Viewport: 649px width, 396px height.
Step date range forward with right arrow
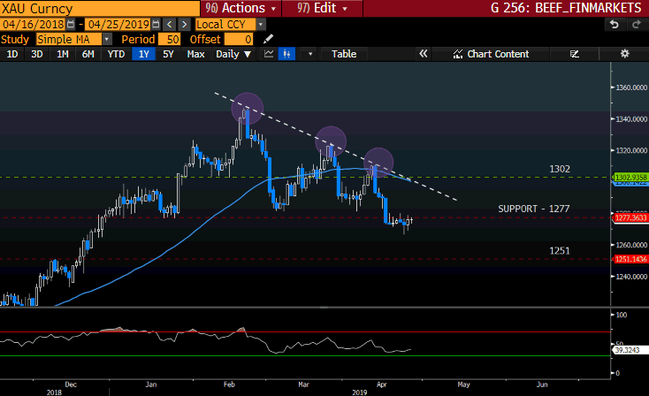pyautogui.click(x=184, y=25)
